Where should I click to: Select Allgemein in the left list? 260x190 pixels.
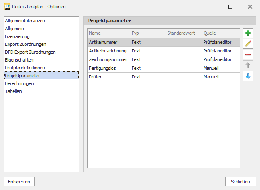14,28
